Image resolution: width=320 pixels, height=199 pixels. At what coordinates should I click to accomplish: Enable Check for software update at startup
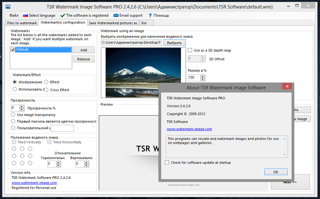(x=167, y=163)
